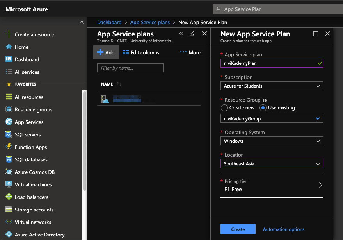Click Add in the toolbar
The image size is (343, 240).
click(106, 52)
